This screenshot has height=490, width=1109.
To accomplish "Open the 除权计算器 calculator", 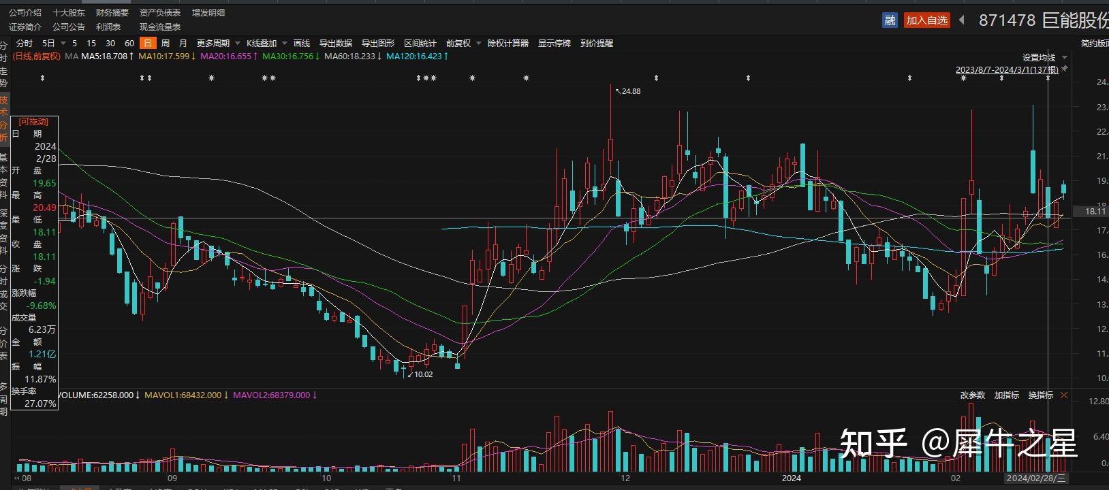I will 508,44.
